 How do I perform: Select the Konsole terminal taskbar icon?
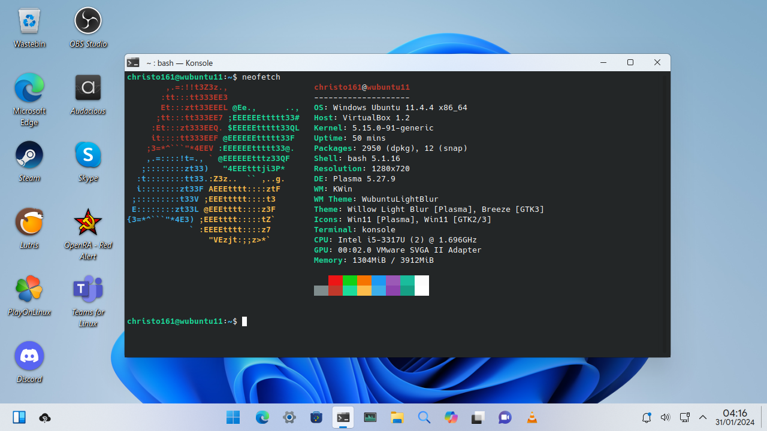tap(343, 418)
